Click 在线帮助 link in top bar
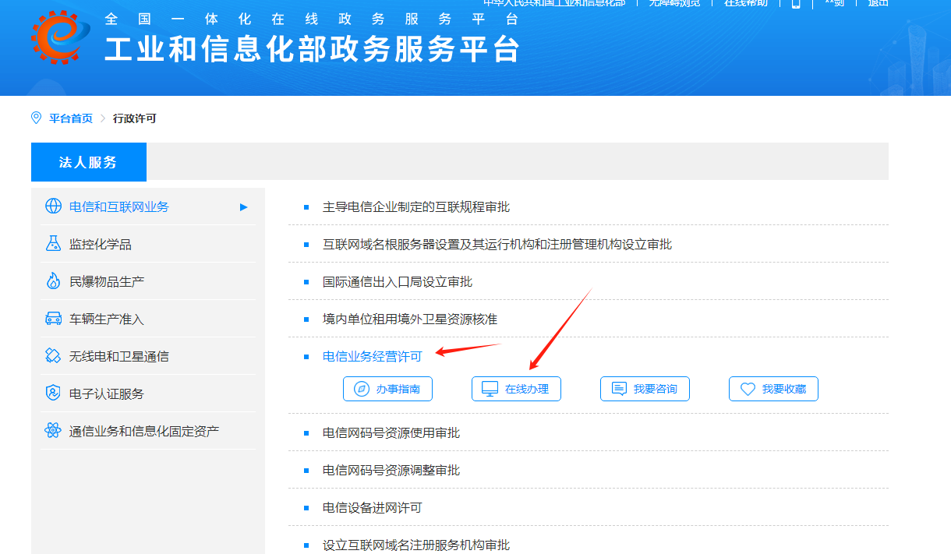Screen dimensions: 951x554 click(746, 3)
